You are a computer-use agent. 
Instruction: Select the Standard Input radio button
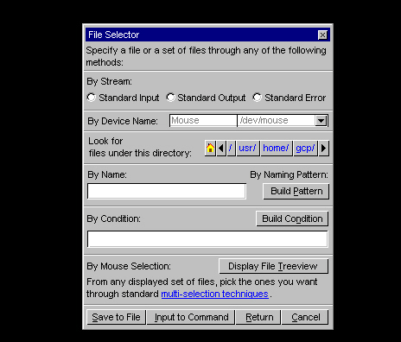tap(92, 98)
